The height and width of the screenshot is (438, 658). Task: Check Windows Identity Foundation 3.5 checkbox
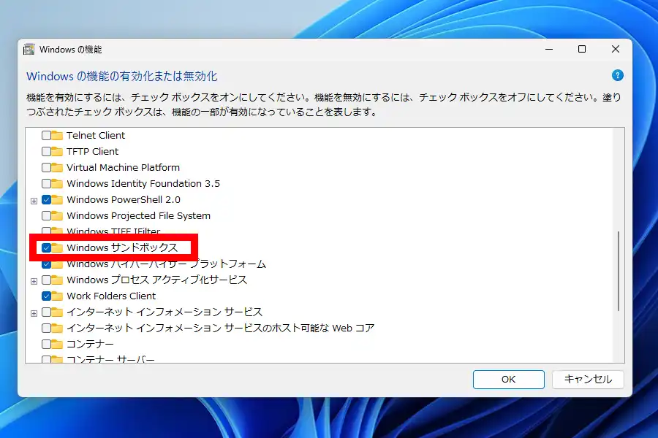[46, 183]
